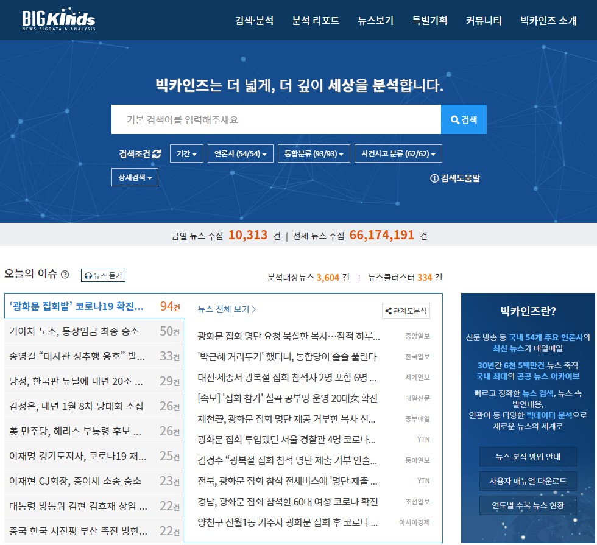Select the 이재명 경기도지사, 코로나19 issue
597x545 pixels.
click(94, 456)
